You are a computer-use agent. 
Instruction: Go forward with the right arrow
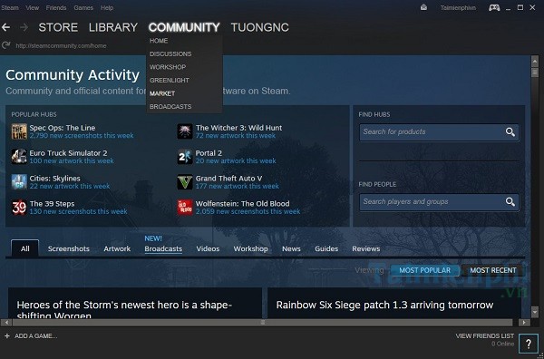click(x=24, y=27)
